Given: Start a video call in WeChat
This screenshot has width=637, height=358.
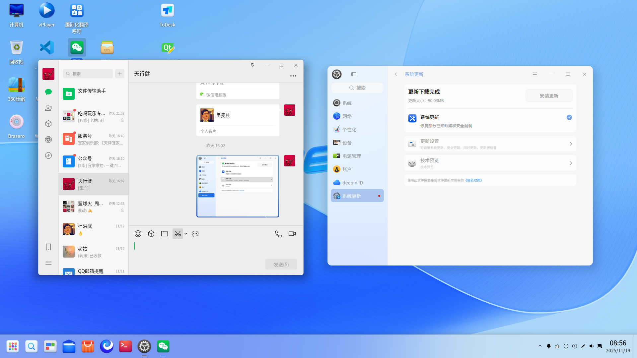Looking at the screenshot, I should click(x=292, y=234).
